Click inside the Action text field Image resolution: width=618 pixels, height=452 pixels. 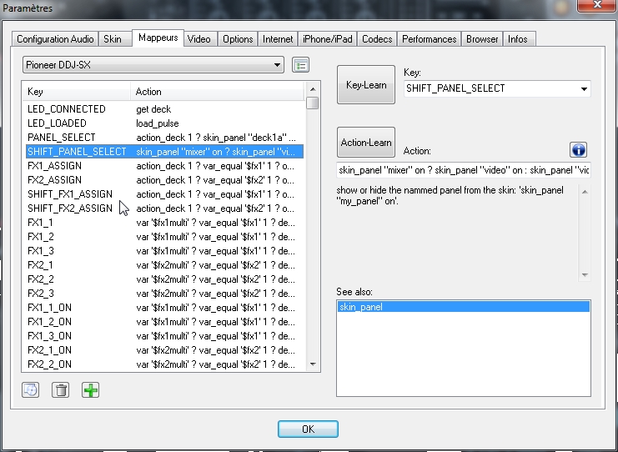point(464,170)
